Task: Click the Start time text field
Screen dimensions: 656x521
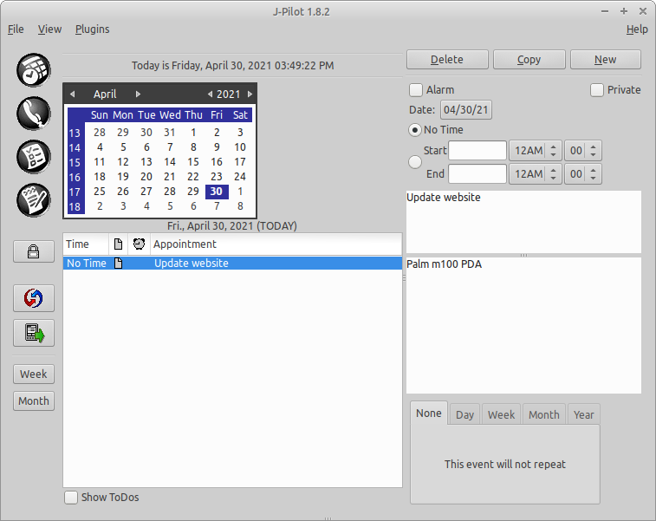Action: 477,151
